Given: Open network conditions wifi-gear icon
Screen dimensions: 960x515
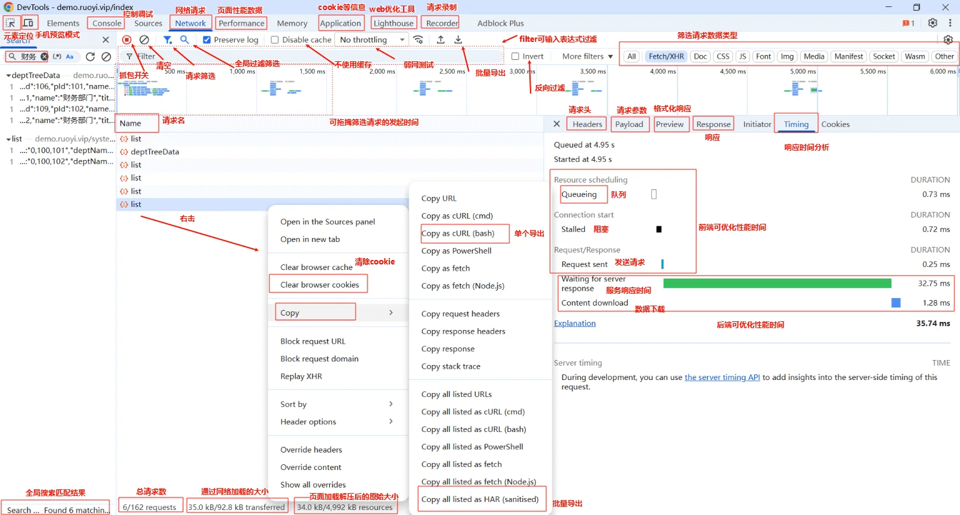Looking at the screenshot, I should [418, 39].
